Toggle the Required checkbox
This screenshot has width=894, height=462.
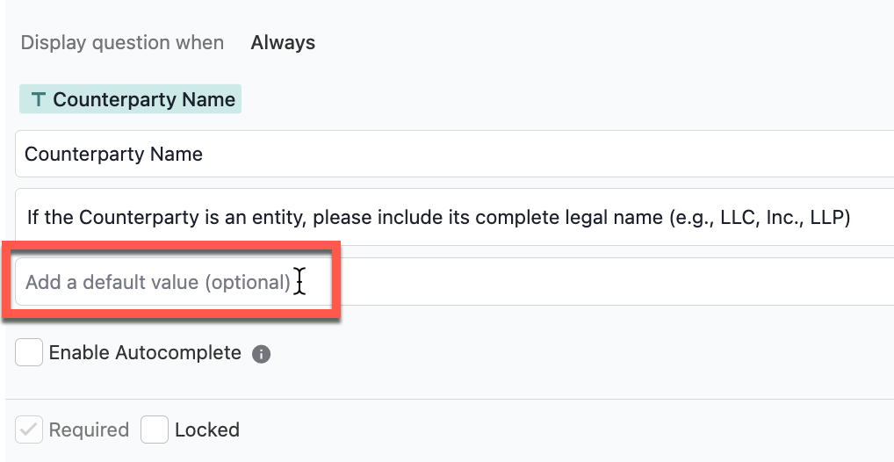coord(28,430)
